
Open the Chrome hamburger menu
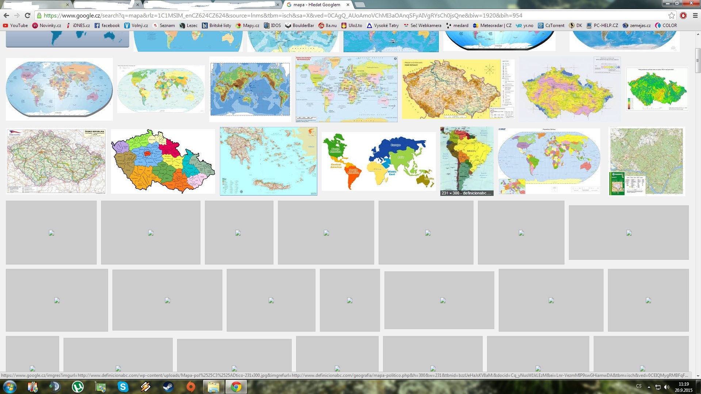tap(695, 15)
